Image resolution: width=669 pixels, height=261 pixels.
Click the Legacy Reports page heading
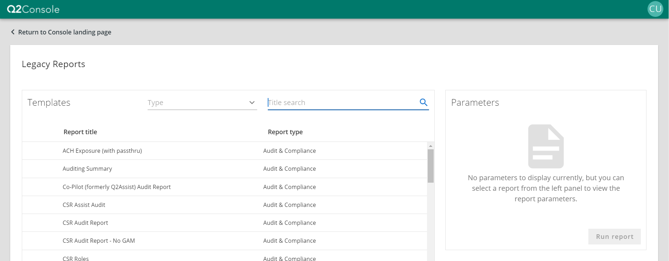click(54, 64)
